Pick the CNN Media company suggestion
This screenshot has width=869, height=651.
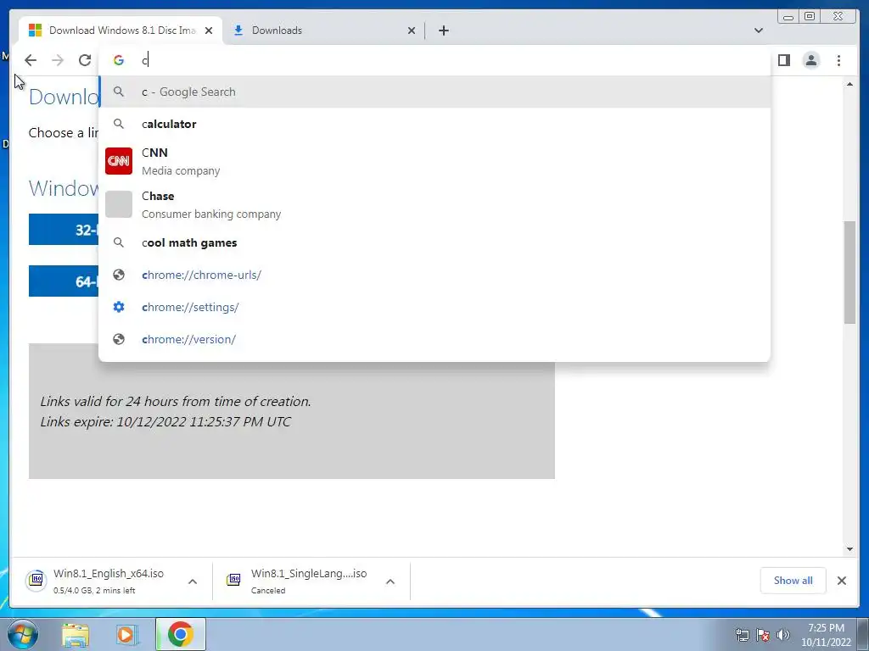pos(434,161)
